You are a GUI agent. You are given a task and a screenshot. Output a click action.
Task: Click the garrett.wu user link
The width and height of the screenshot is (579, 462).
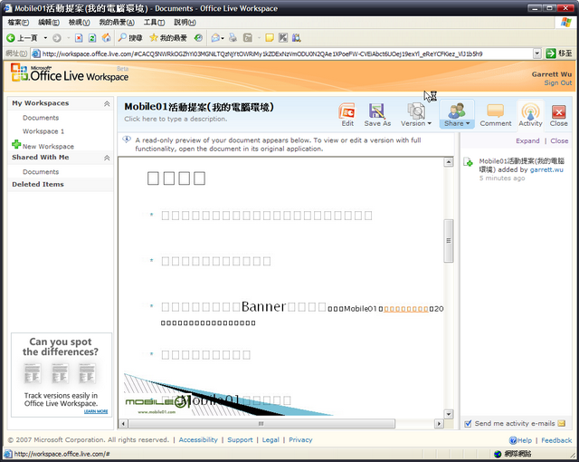pos(546,169)
